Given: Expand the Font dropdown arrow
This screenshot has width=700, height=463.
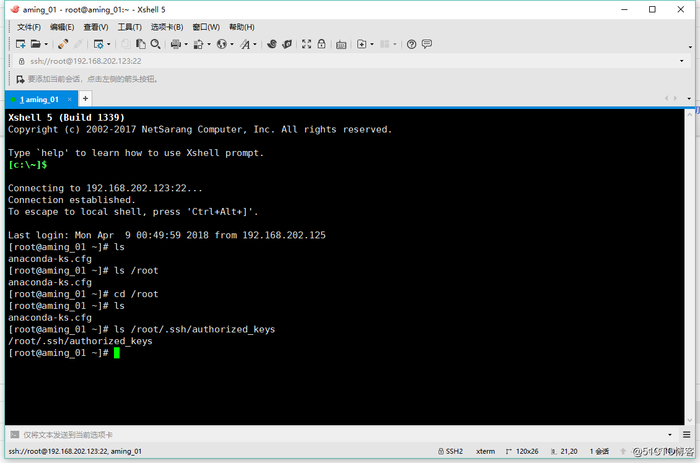Looking at the screenshot, I should coord(255,45).
